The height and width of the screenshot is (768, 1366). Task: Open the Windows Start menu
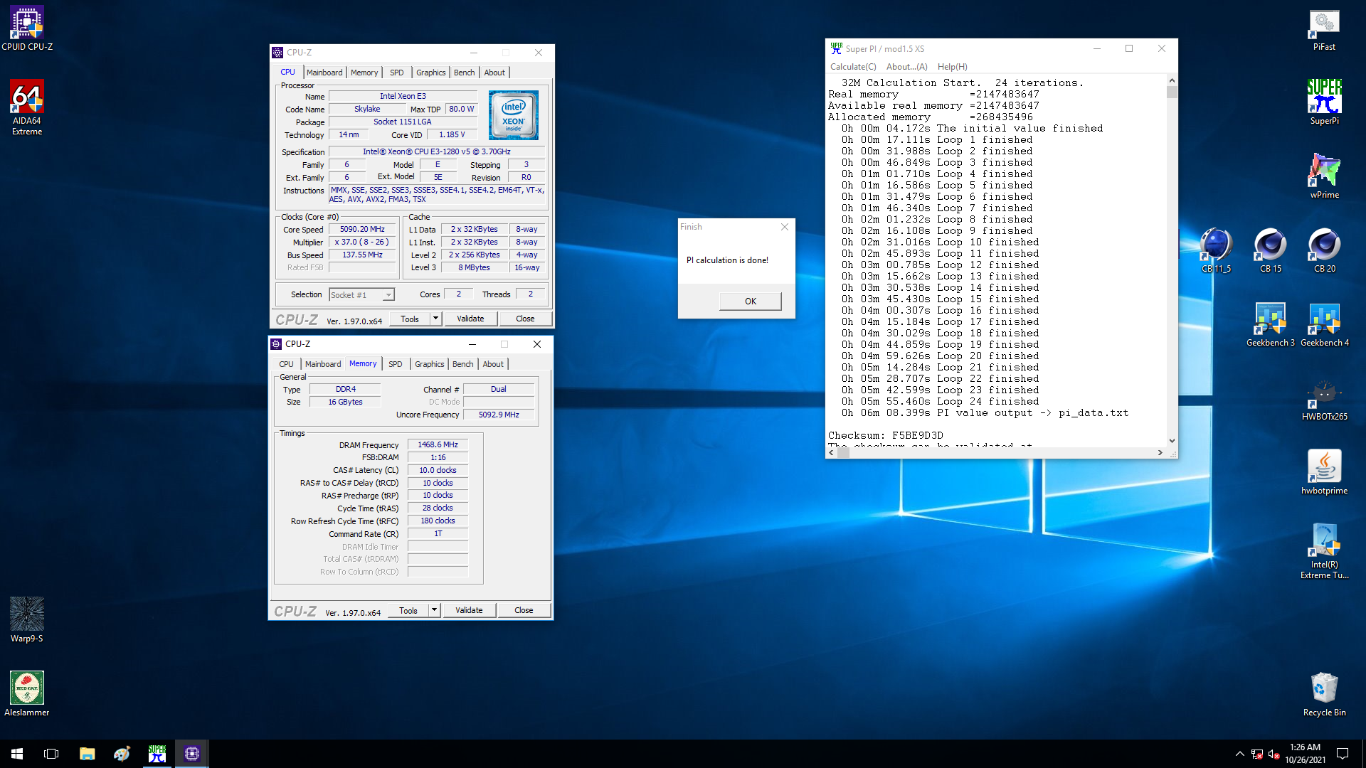pos(17,754)
